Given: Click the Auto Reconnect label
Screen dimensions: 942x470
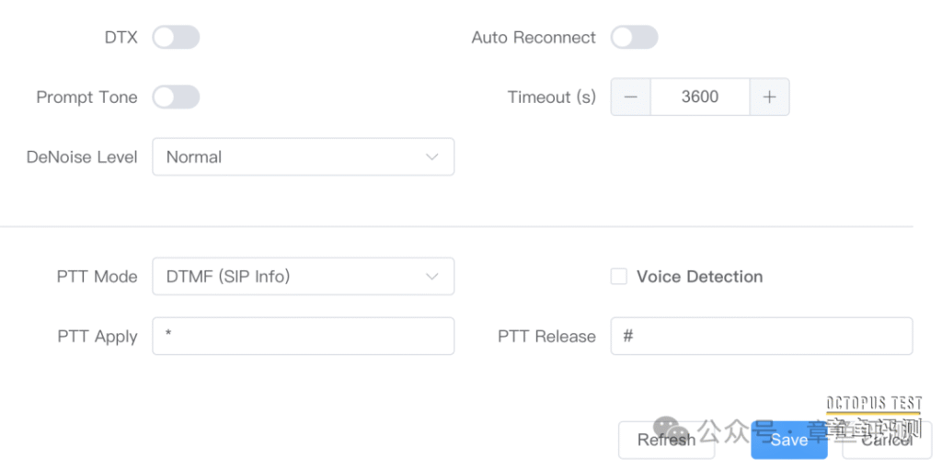Looking at the screenshot, I should [x=534, y=38].
